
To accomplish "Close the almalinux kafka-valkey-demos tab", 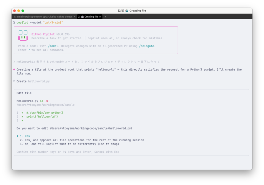I will (x=75, y=17).
